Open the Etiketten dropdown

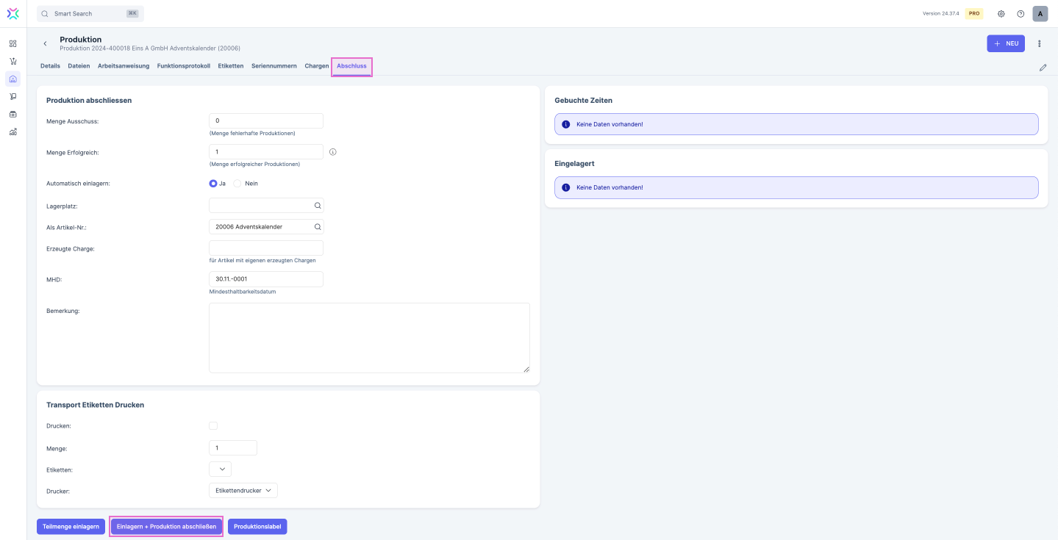click(x=220, y=469)
